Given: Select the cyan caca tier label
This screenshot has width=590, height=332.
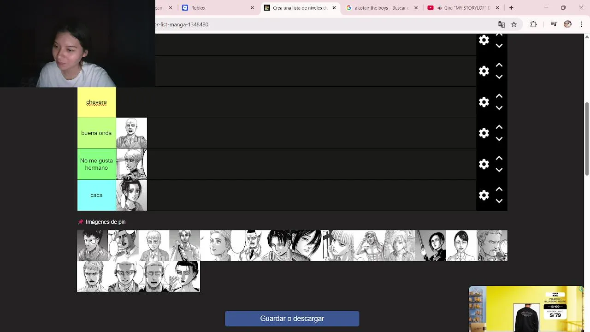Looking at the screenshot, I should pyautogui.click(x=96, y=195).
